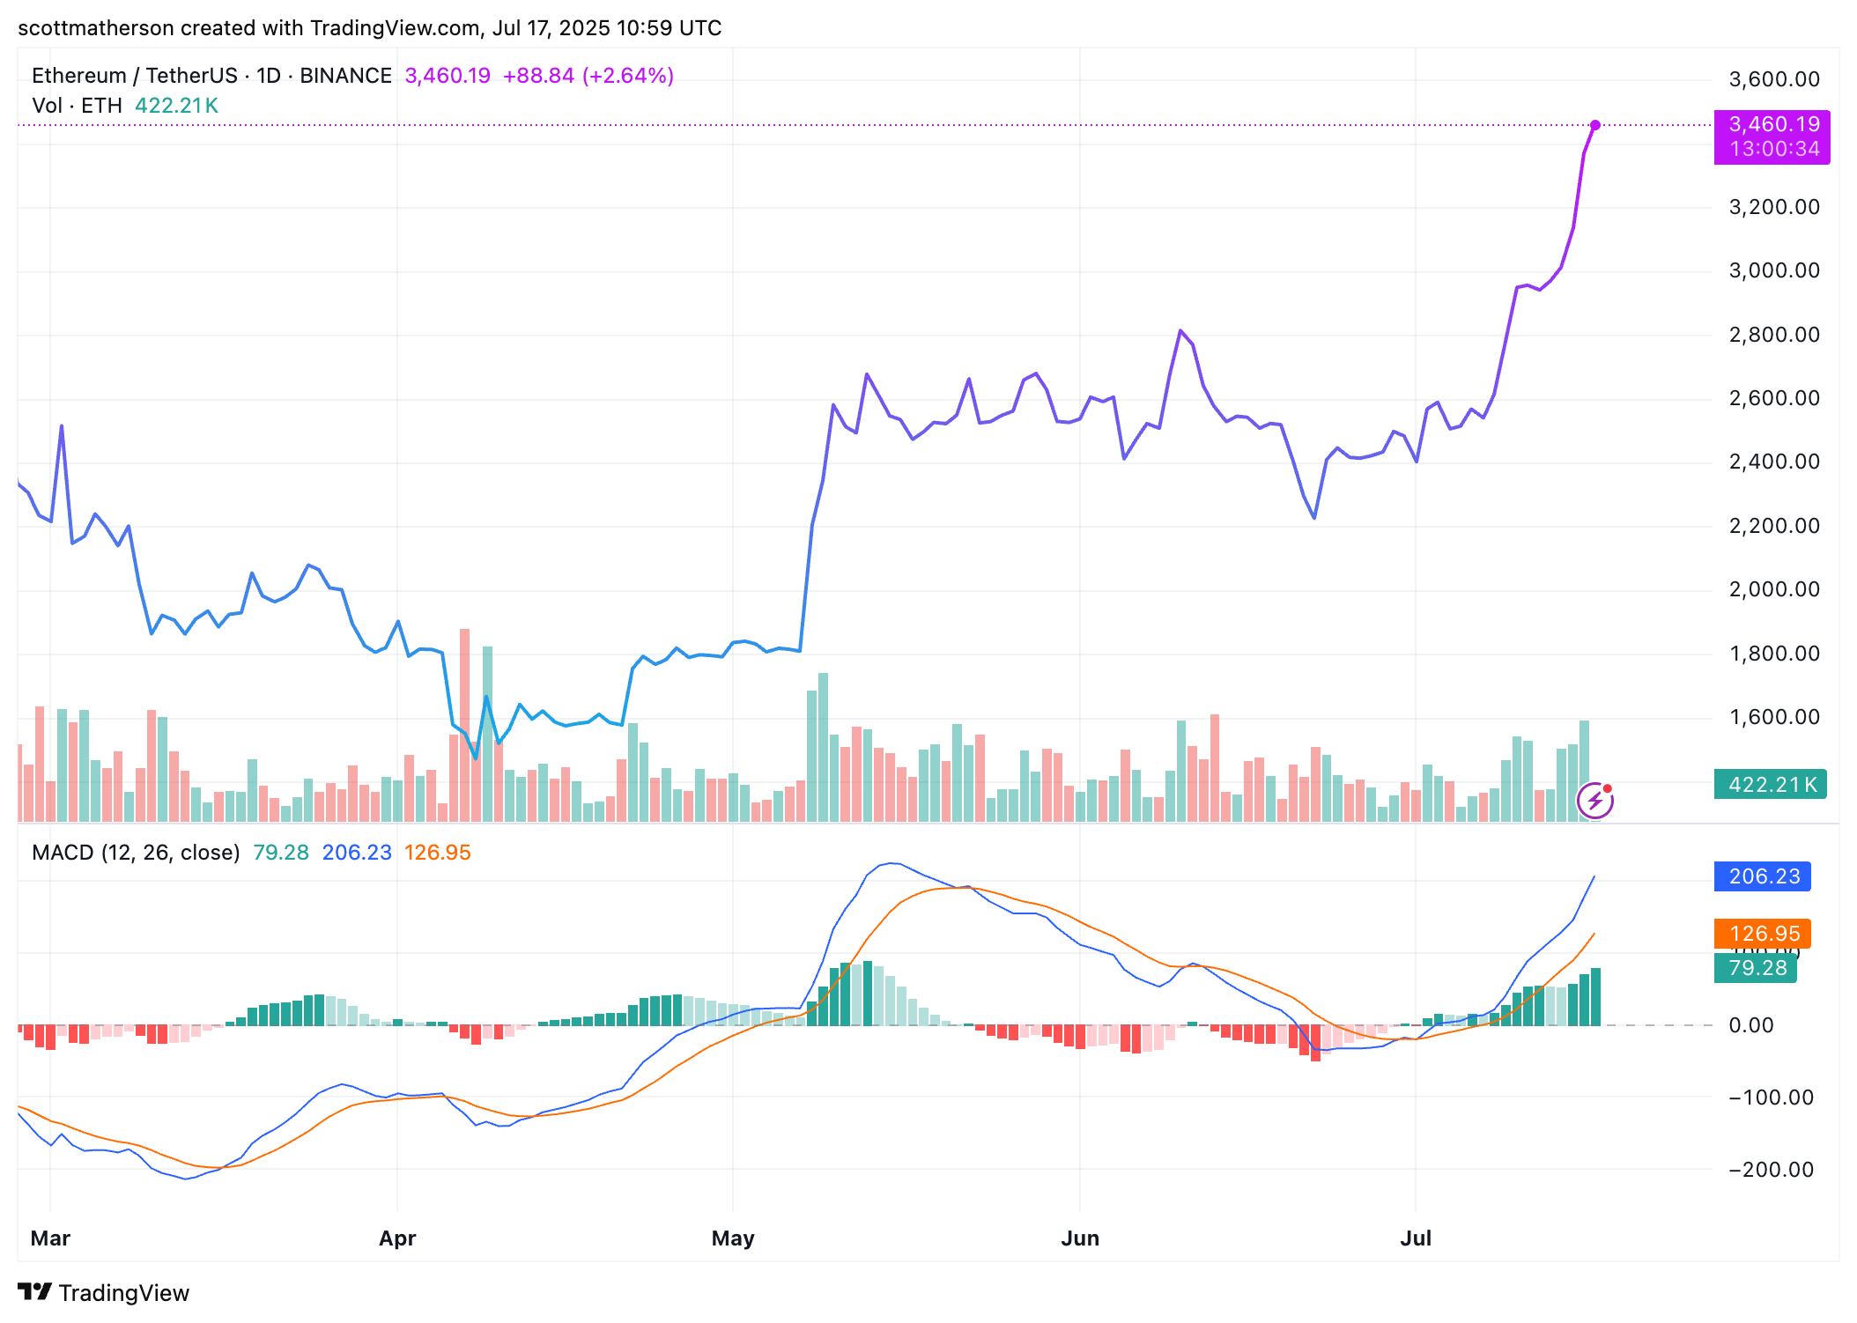Click the Jul label on time axis
The image size is (1857, 1323).
[1416, 1238]
